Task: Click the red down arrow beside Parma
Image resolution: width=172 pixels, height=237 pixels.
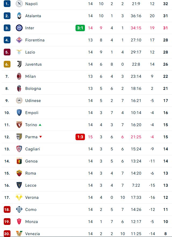Action: [x=41, y=137]
